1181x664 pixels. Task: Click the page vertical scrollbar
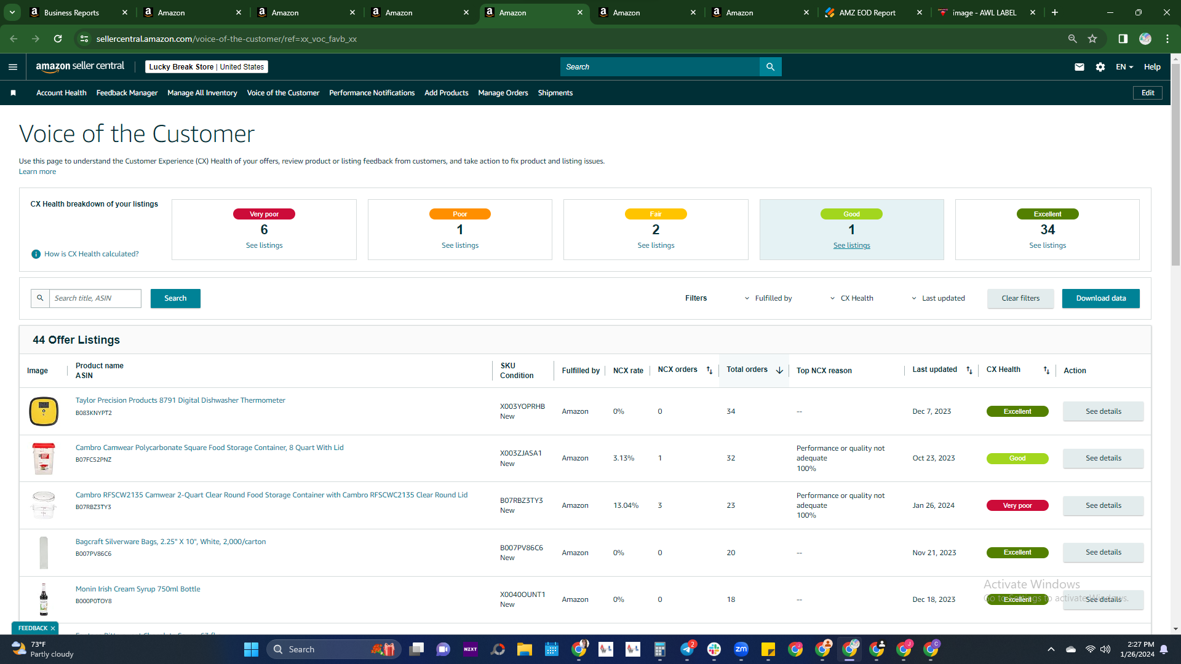pyautogui.click(x=1176, y=166)
